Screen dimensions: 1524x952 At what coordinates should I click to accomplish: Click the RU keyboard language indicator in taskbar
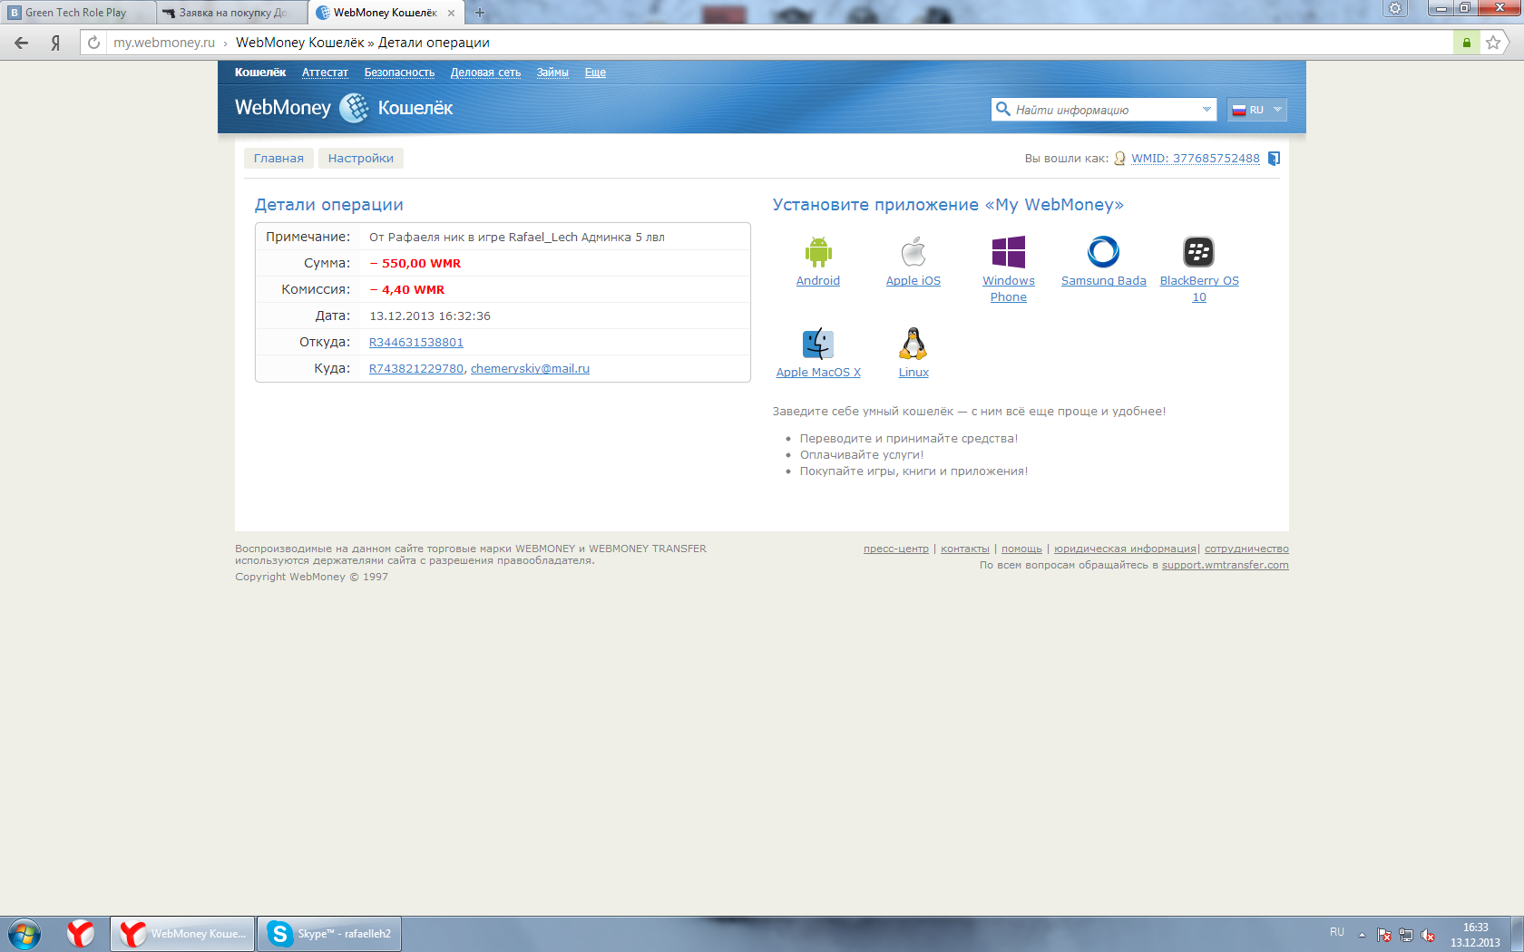[1337, 932]
